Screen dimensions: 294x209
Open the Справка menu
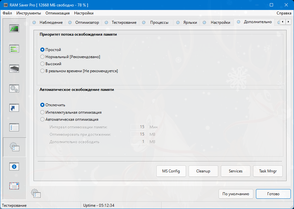[284, 13]
